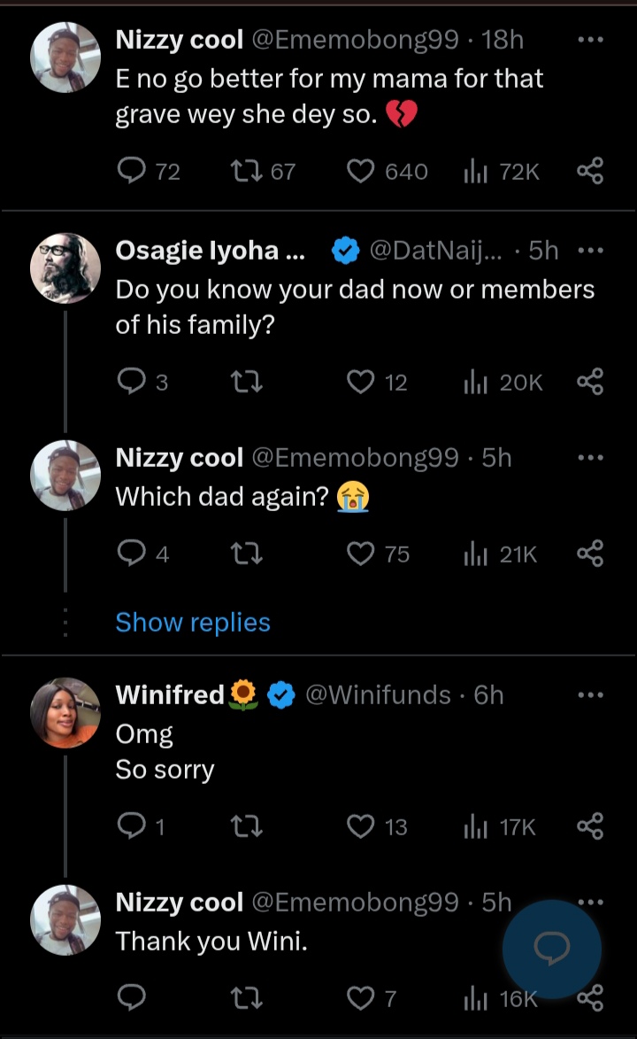Open Winifred's profile picture
This screenshot has height=1039, width=637.
(x=65, y=712)
